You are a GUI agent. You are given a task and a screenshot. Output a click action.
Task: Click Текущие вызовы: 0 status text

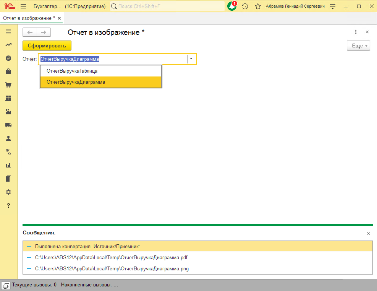click(34, 285)
